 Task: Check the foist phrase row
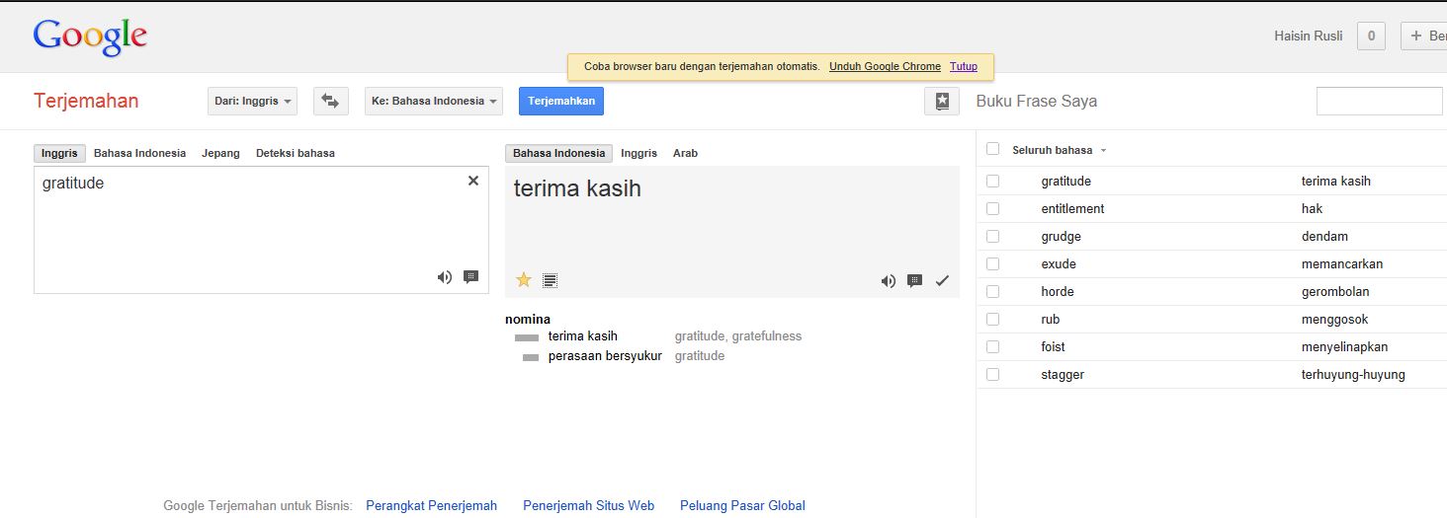(992, 346)
